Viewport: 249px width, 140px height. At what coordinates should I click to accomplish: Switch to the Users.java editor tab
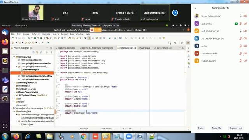point(144,48)
